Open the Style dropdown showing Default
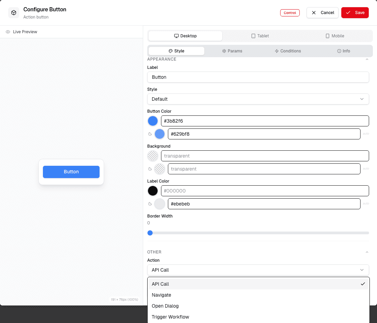The height and width of the screenshot is (323, 377). (258, 99)
